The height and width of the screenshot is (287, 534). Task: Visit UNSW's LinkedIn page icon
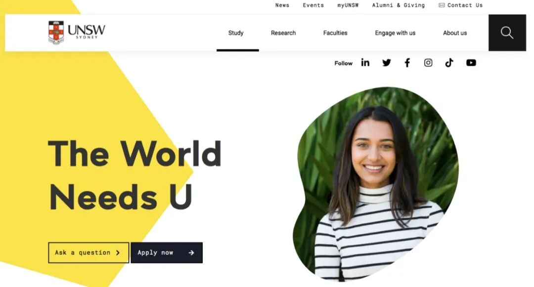click(365, 63)
